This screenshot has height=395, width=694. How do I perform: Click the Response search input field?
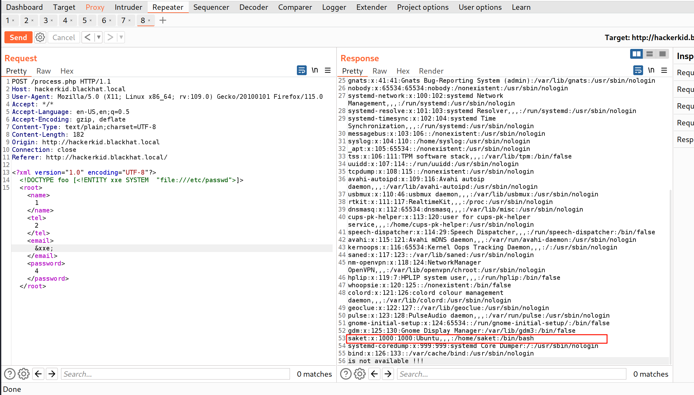pyautogui.click(x=511, y=374)
